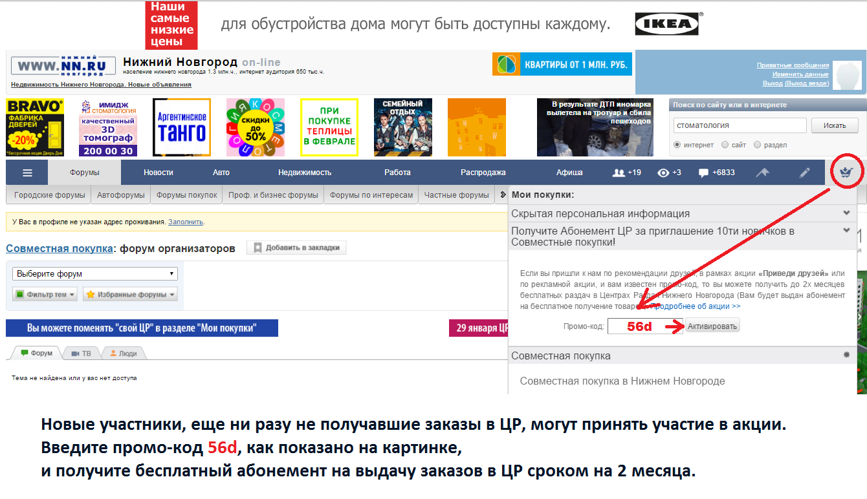
Task: Switch to the ТВ tab
Action: 81,354
